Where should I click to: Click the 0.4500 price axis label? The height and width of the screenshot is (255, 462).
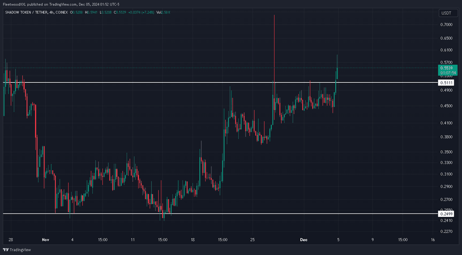[x=447, y=106]
